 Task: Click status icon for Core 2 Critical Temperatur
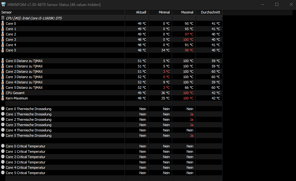pyautogui.click(x=3, y=157)
